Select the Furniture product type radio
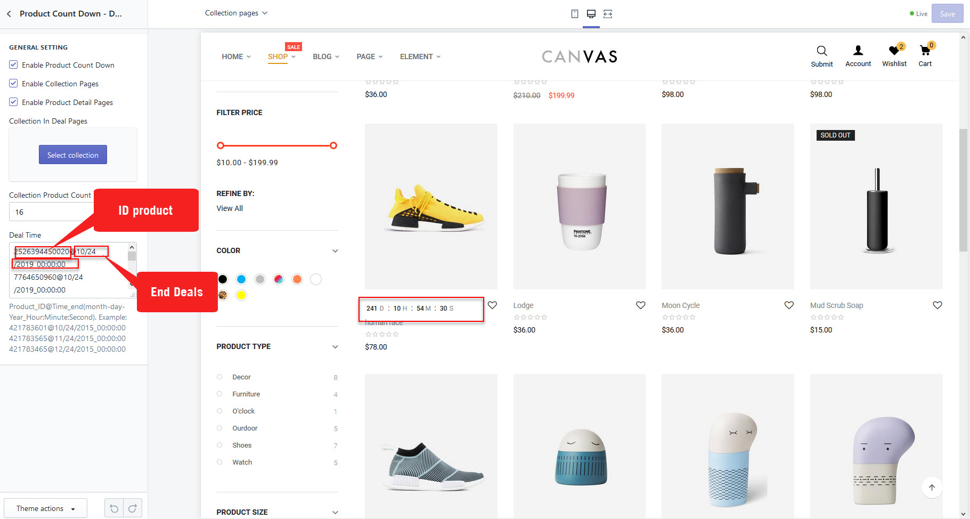This screenshot has width=970, height=519. (219, 394)
